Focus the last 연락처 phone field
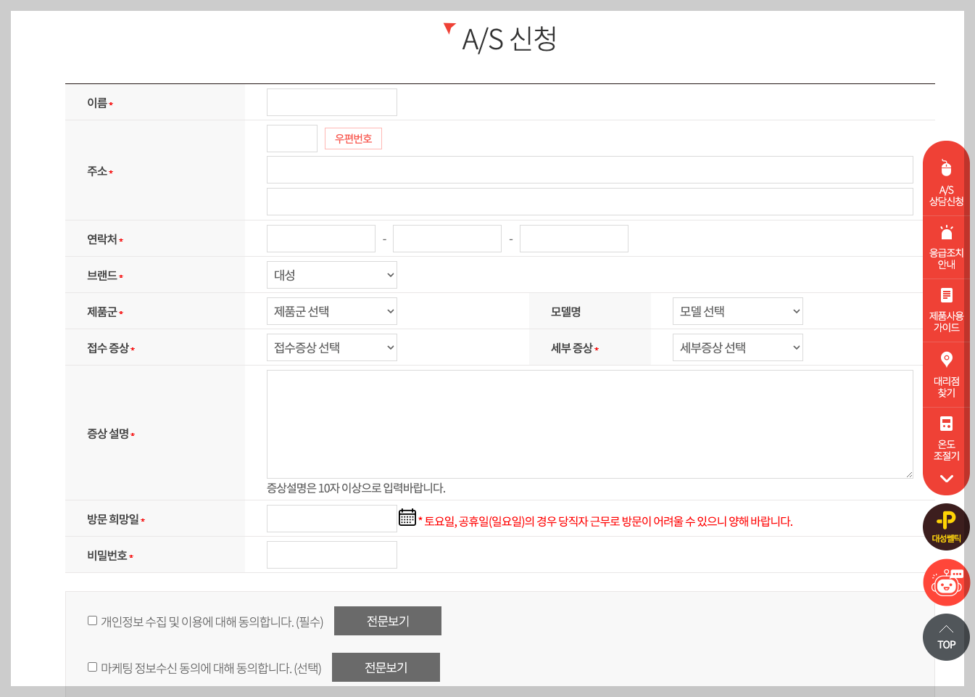This screenshot has height=697, width=975. 574,239
